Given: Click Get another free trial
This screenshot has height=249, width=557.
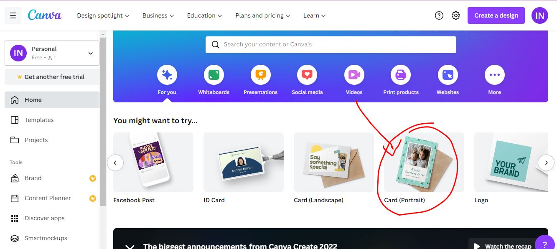Looking at the screenshot, I should pyautogui.click(x=52, y=77).
